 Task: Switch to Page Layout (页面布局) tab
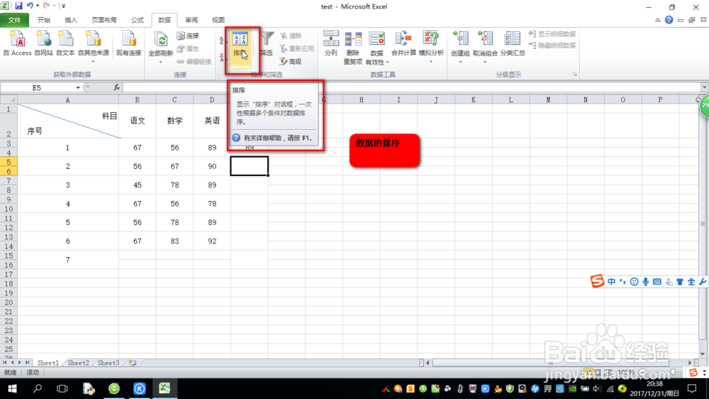pyautogui.click(x=104, y=20)
